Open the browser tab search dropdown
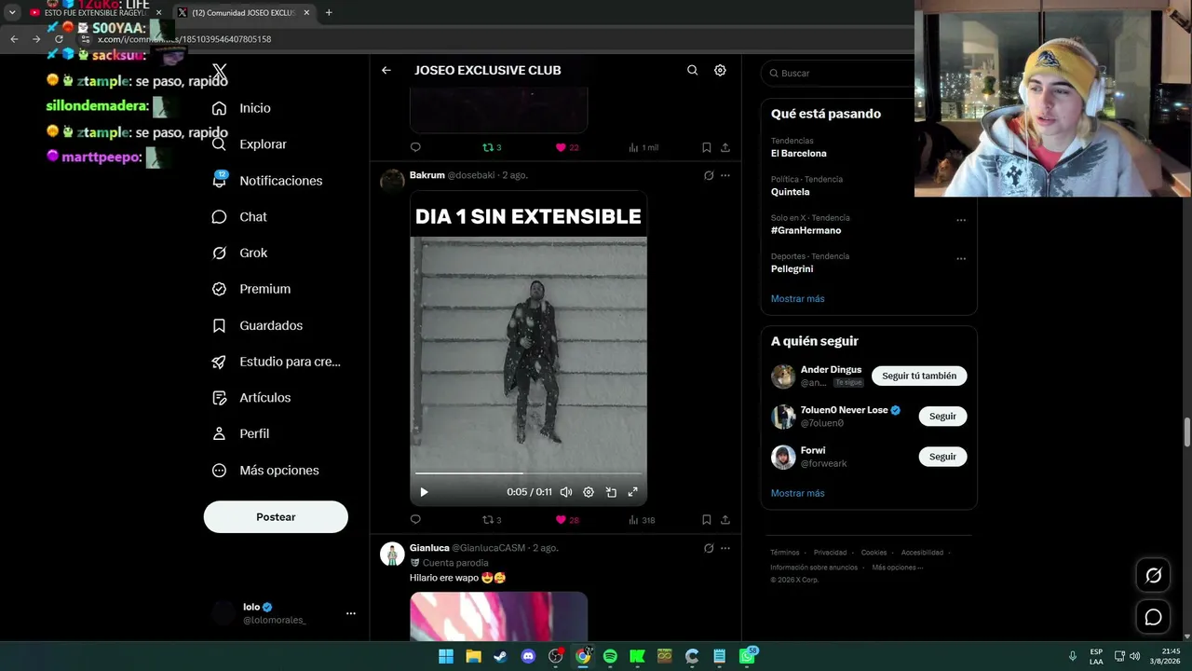1192x671 pixels. (x=12, y=13)
